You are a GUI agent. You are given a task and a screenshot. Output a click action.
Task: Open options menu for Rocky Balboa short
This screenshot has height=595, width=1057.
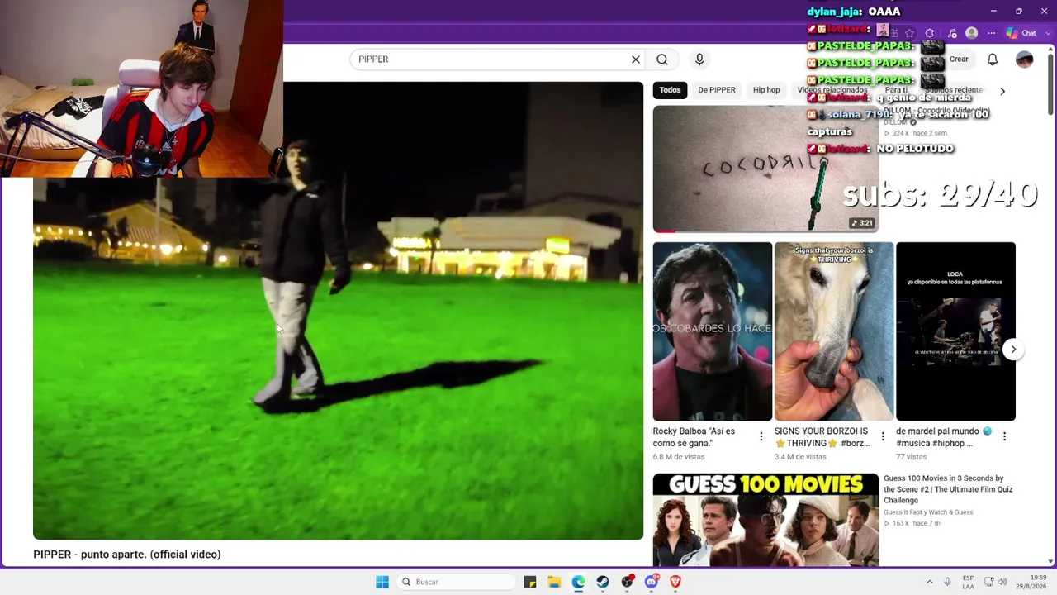point(761,436)
